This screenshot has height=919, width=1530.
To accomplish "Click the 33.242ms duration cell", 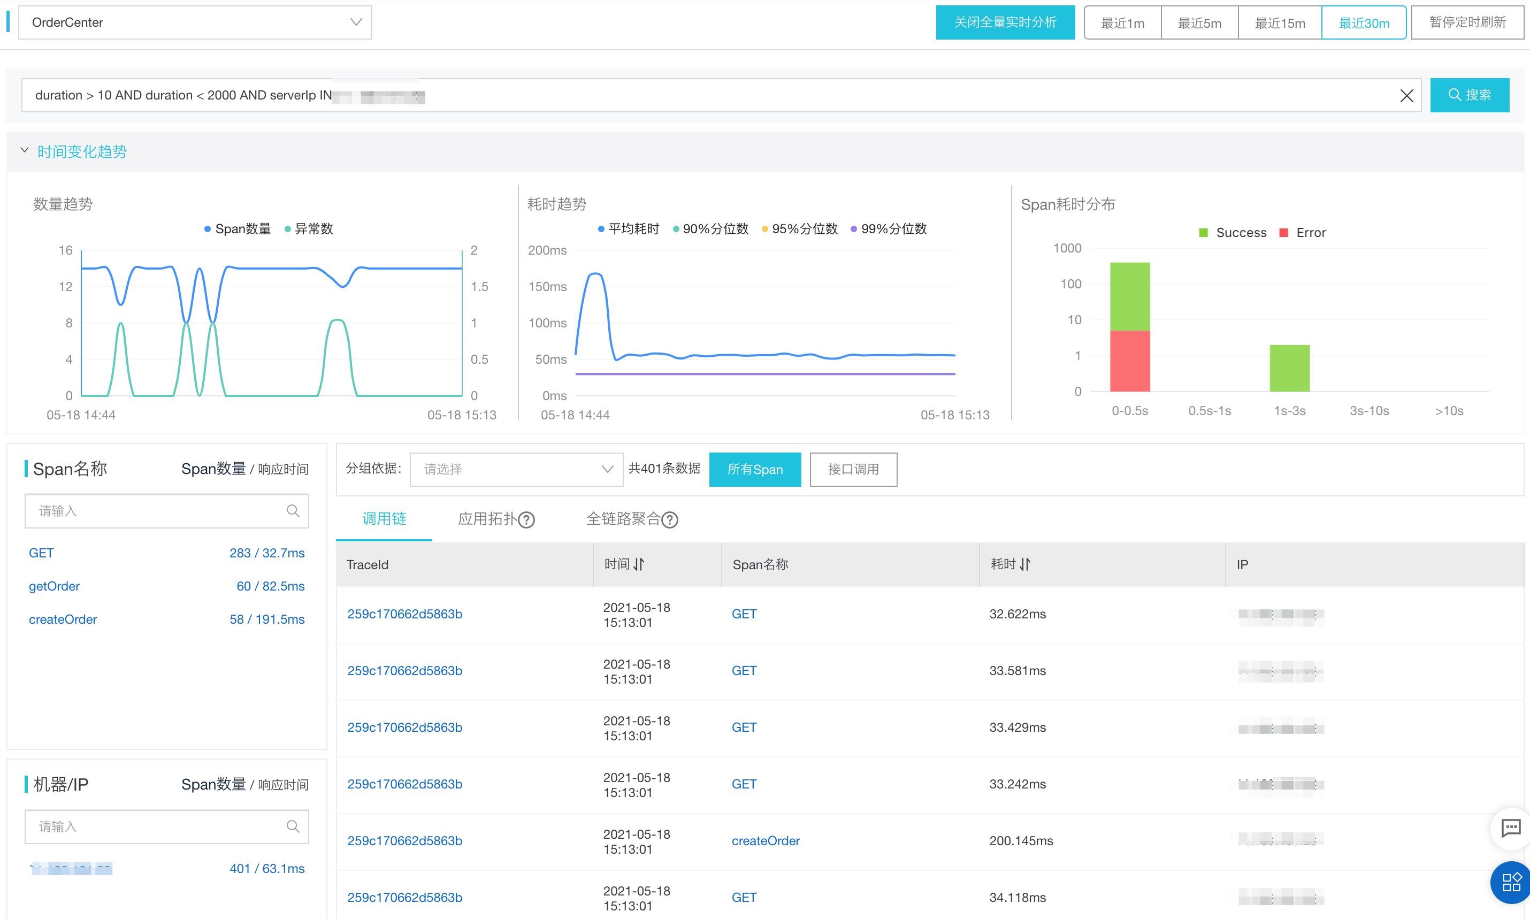I will click(x=1018, y=784).
